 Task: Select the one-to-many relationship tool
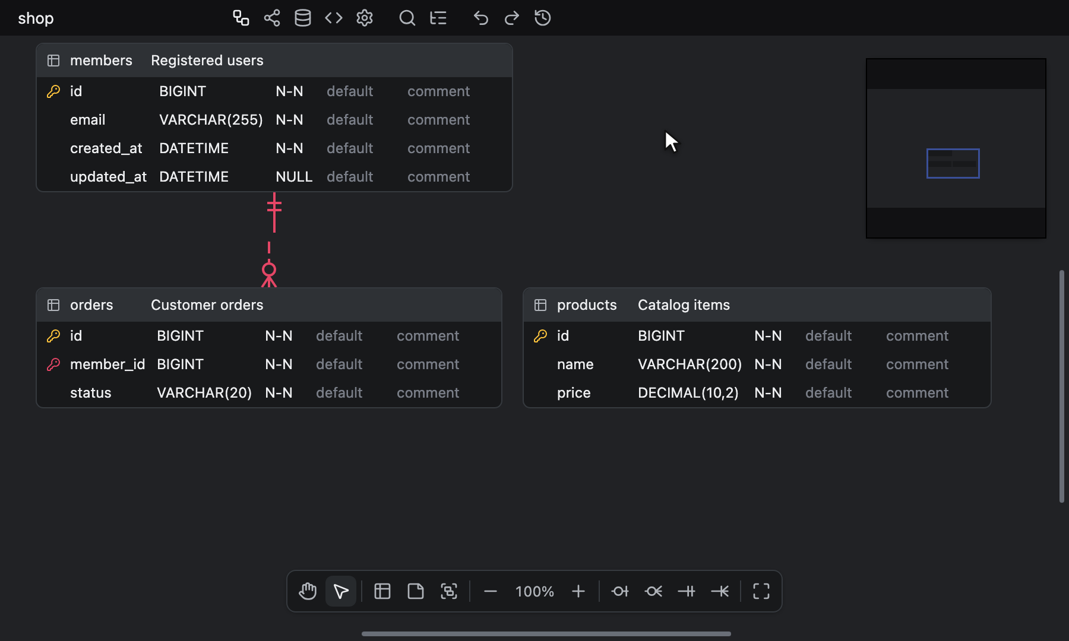click(720, 591)
